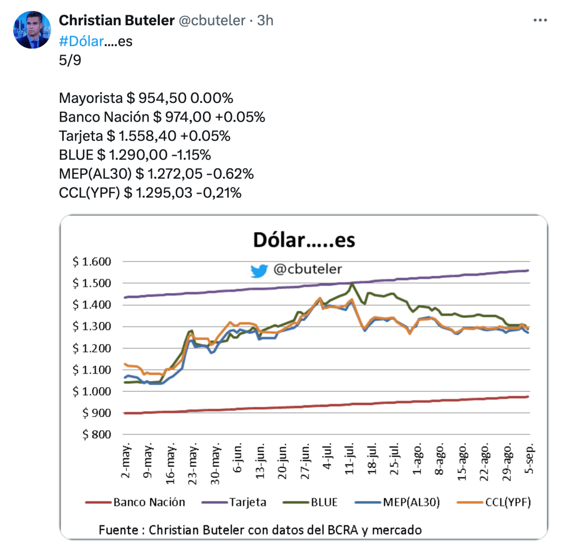The image size is (563, 548).
Task: Click the chart title Dólar…..es
Action: [303, 240]
